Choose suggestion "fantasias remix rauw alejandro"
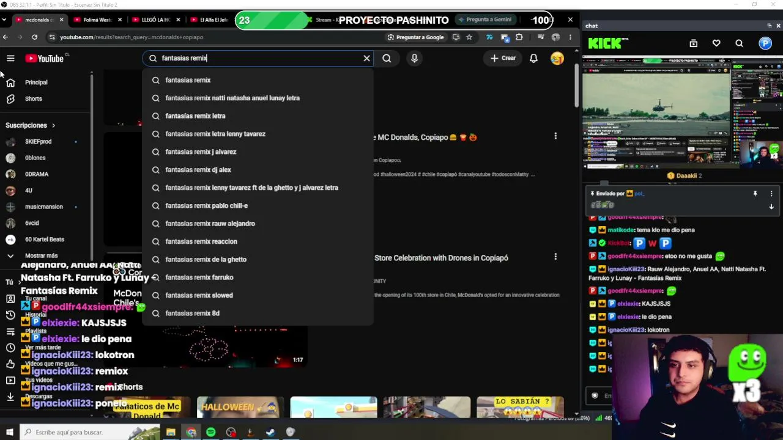 pyautogui.click(x=258, y=224)
